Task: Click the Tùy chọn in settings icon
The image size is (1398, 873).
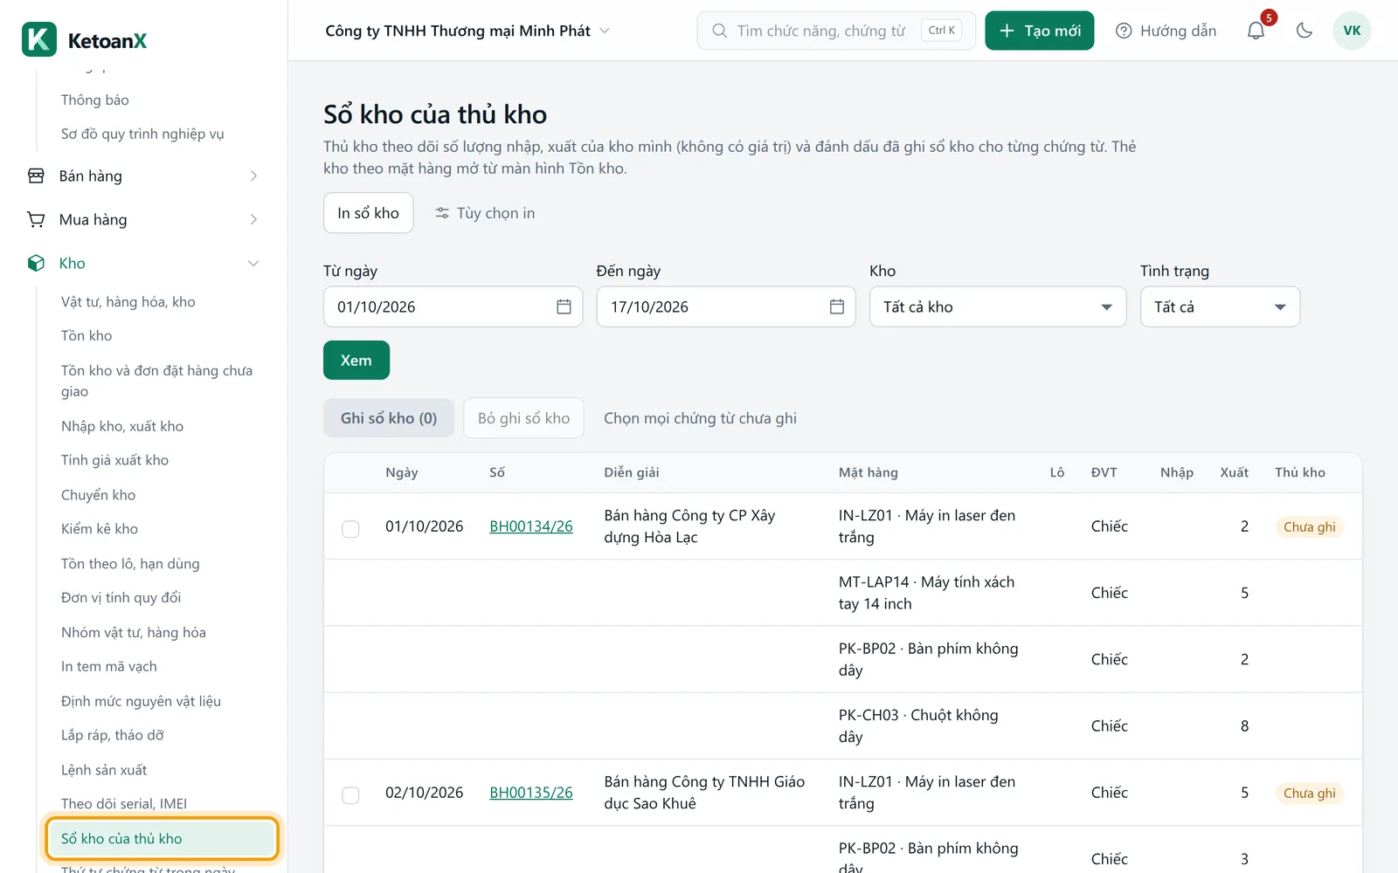Action: tap(442, 213)
